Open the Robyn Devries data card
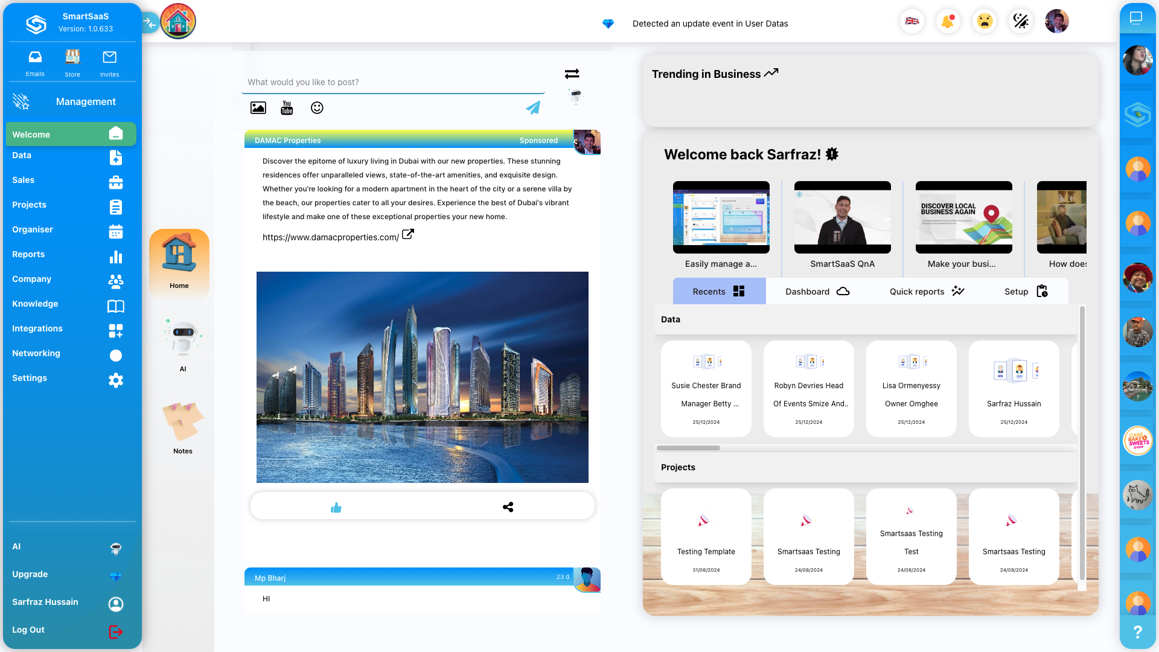1159x652 pixels. click(809, 389)
